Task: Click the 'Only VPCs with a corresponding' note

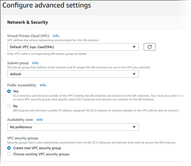Action: pos(47,54)
